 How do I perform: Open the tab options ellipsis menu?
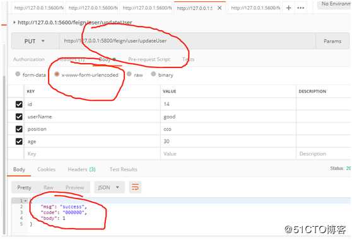tap(301, 8)
